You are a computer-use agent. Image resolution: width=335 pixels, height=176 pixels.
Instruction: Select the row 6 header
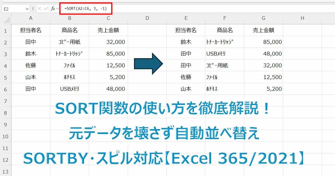(6, 89)
